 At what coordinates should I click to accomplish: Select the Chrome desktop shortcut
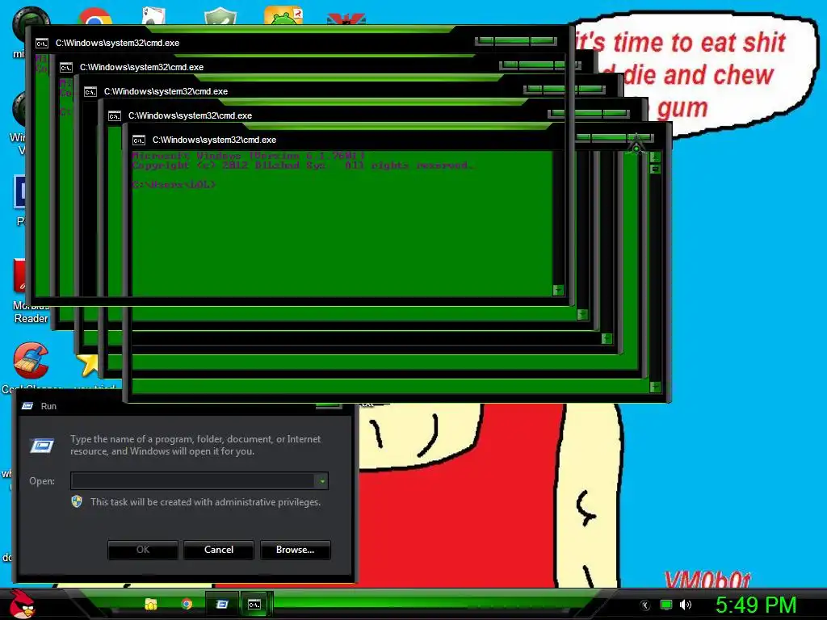coord(95,17)
